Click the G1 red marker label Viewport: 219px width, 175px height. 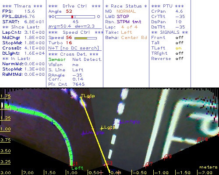coord(75,164)
